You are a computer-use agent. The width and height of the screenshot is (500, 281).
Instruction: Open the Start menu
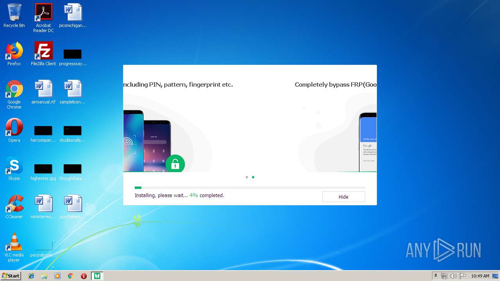point(11,276)
